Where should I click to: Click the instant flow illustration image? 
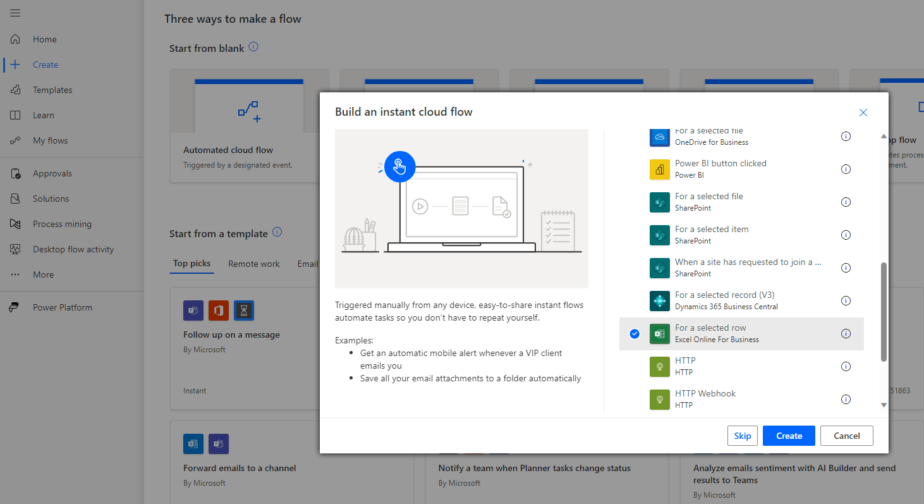pos(461,209)
